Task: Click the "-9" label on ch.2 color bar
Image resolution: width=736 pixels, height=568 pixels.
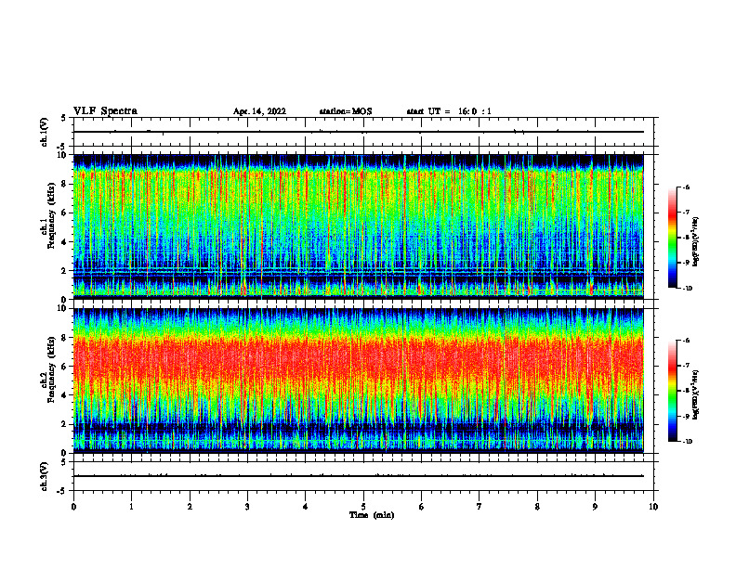Action: 686,416
